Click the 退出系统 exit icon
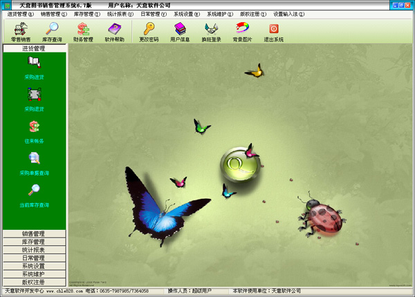Viewport: 415px width, 297px height. tap(274, 31)
